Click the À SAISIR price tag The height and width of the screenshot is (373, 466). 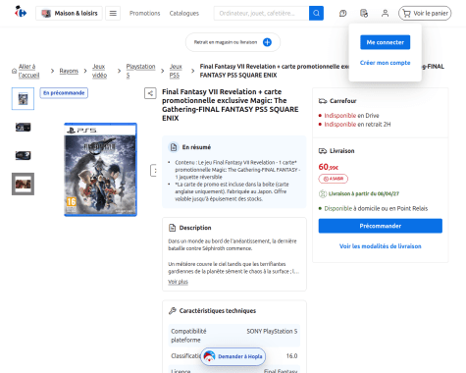[334, 179]
